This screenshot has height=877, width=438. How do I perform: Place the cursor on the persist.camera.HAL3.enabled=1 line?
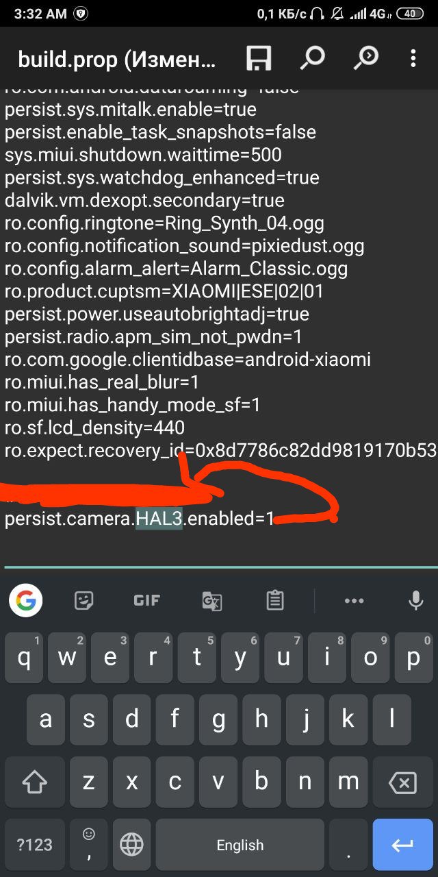pyautogui.click(x=139, y=519)
